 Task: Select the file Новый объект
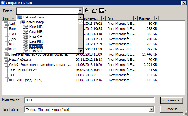point(20,60)
